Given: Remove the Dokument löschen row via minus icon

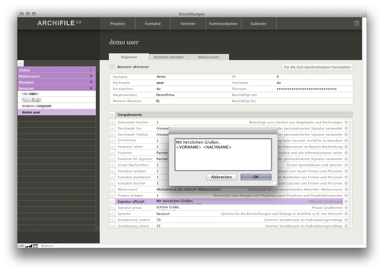Looking at the screenshot, I should tap(112, 122).
